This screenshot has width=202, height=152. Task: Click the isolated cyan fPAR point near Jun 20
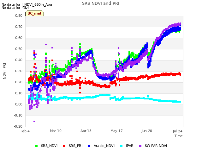[148, 96]
